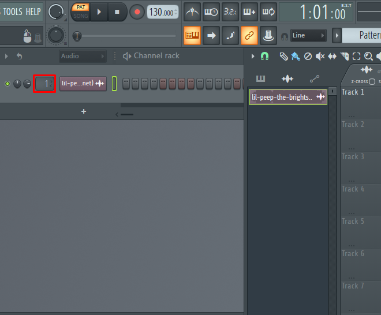Click the 1:01:00 time display

(x=316, y=12)
